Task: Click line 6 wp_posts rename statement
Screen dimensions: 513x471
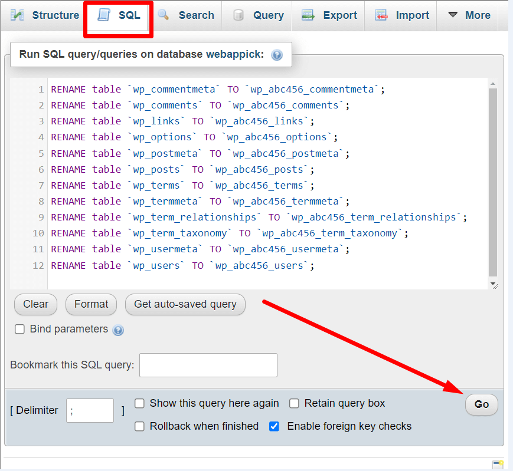Action: point(182,170)
